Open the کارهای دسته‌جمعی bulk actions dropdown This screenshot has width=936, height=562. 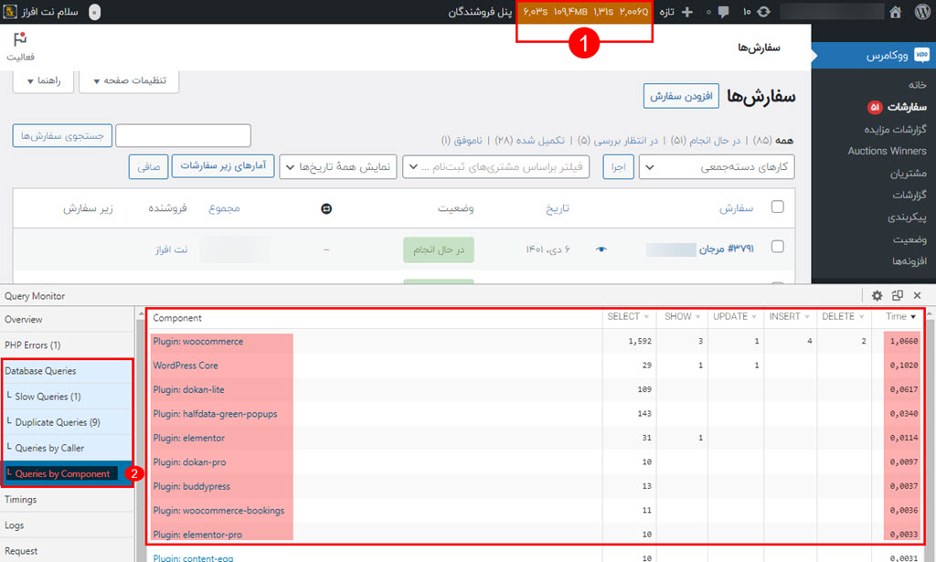tap(717, 167)
